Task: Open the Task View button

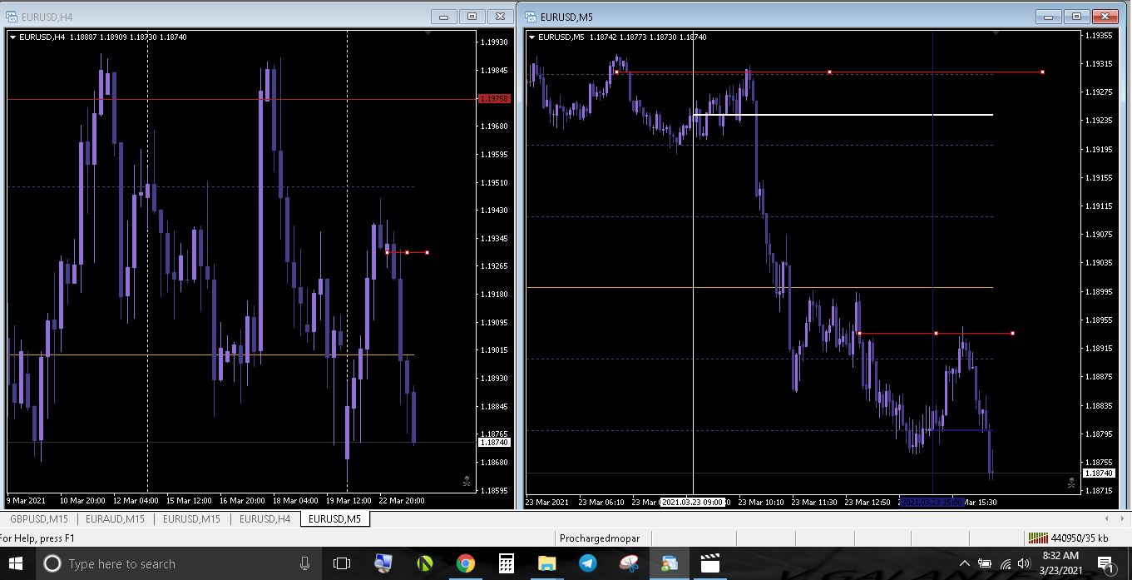Action: pos(342,563)
